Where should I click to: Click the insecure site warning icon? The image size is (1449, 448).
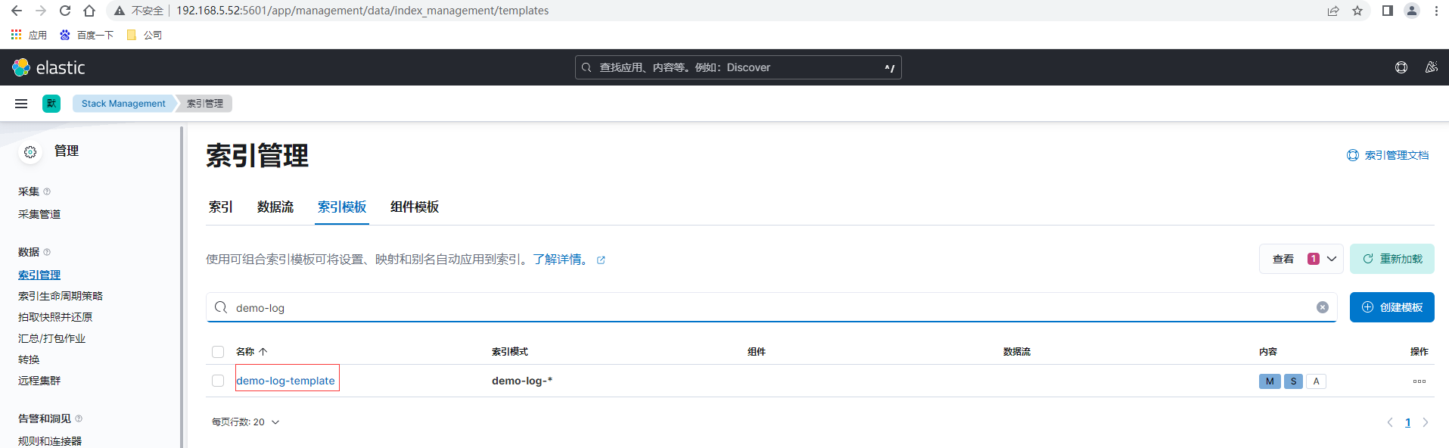point(120,11)
